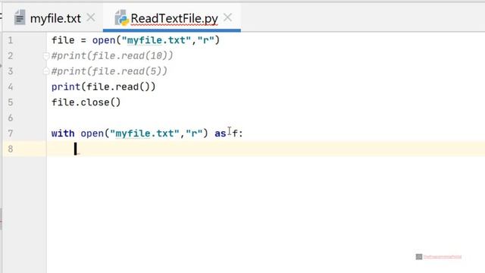Click the commented '#print(file.read(5))' line

pos(109,71)
